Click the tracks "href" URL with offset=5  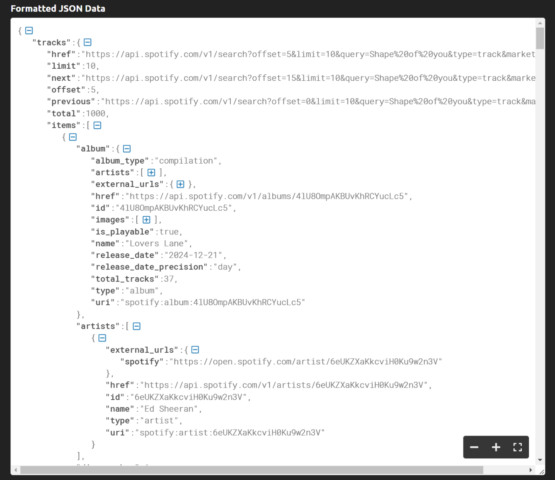point(308,54)
